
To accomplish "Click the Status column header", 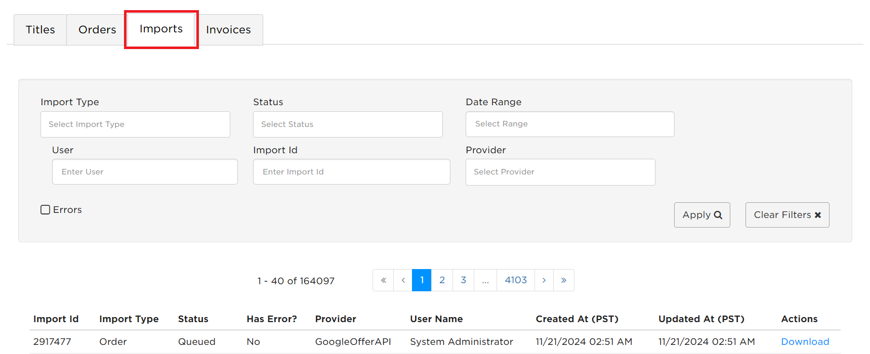I will point(193,319).
